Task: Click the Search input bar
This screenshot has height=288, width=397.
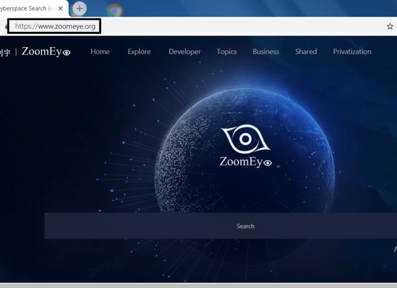Action: coord(220,226)
